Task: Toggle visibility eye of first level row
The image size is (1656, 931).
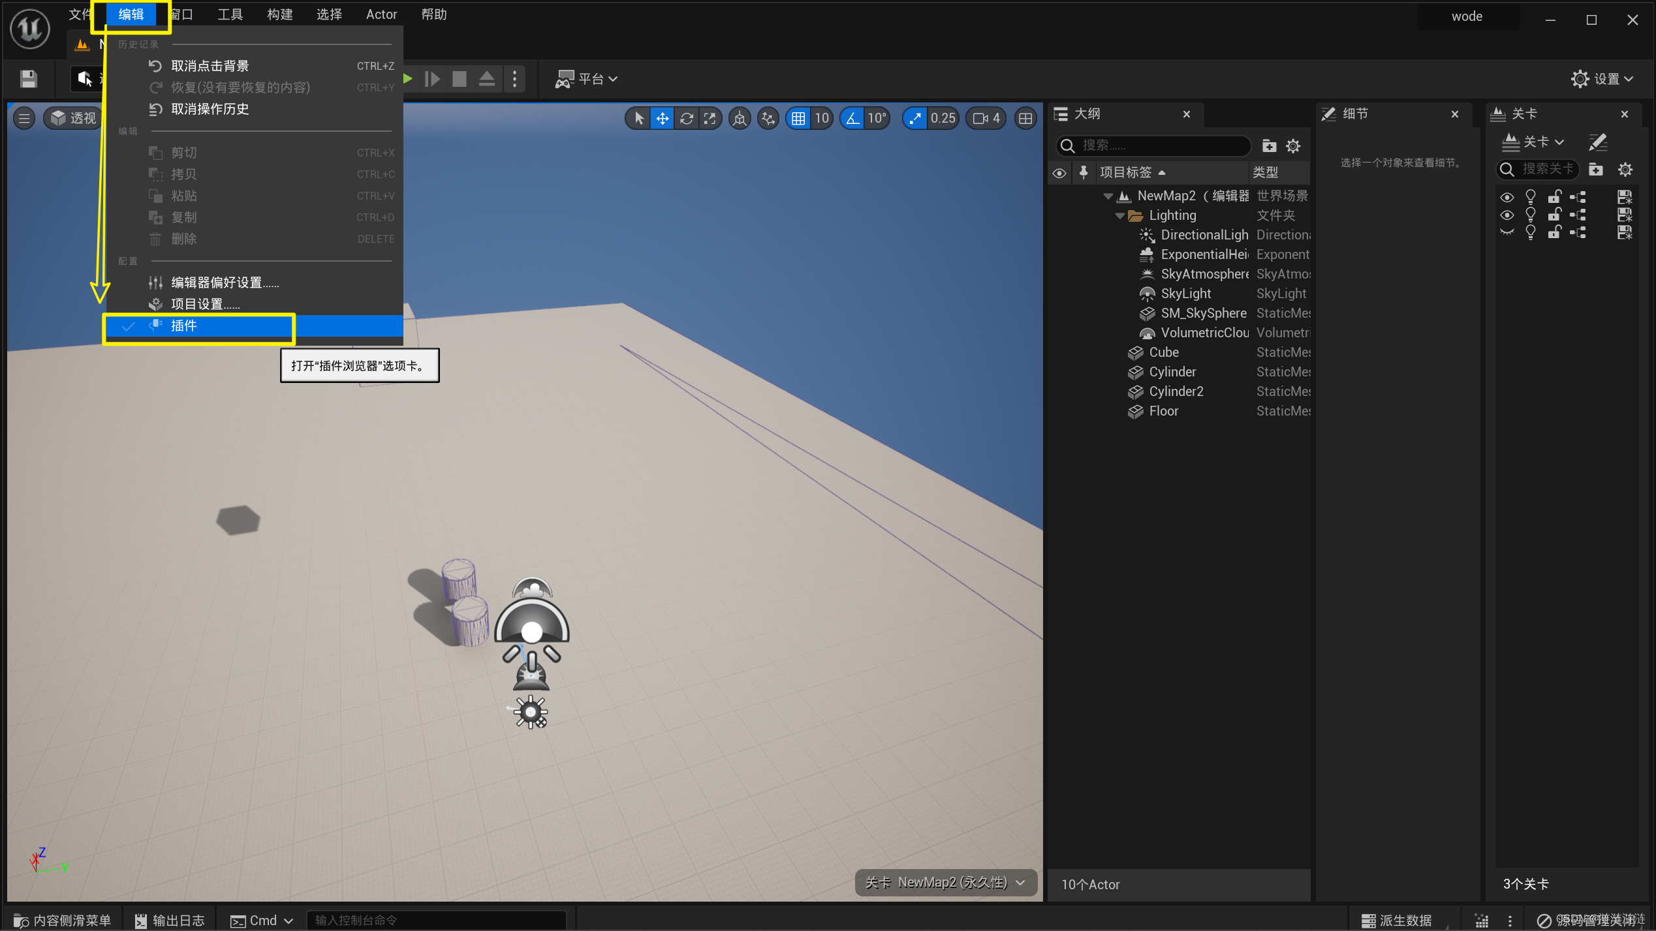Action: [x=1507, y=197]
